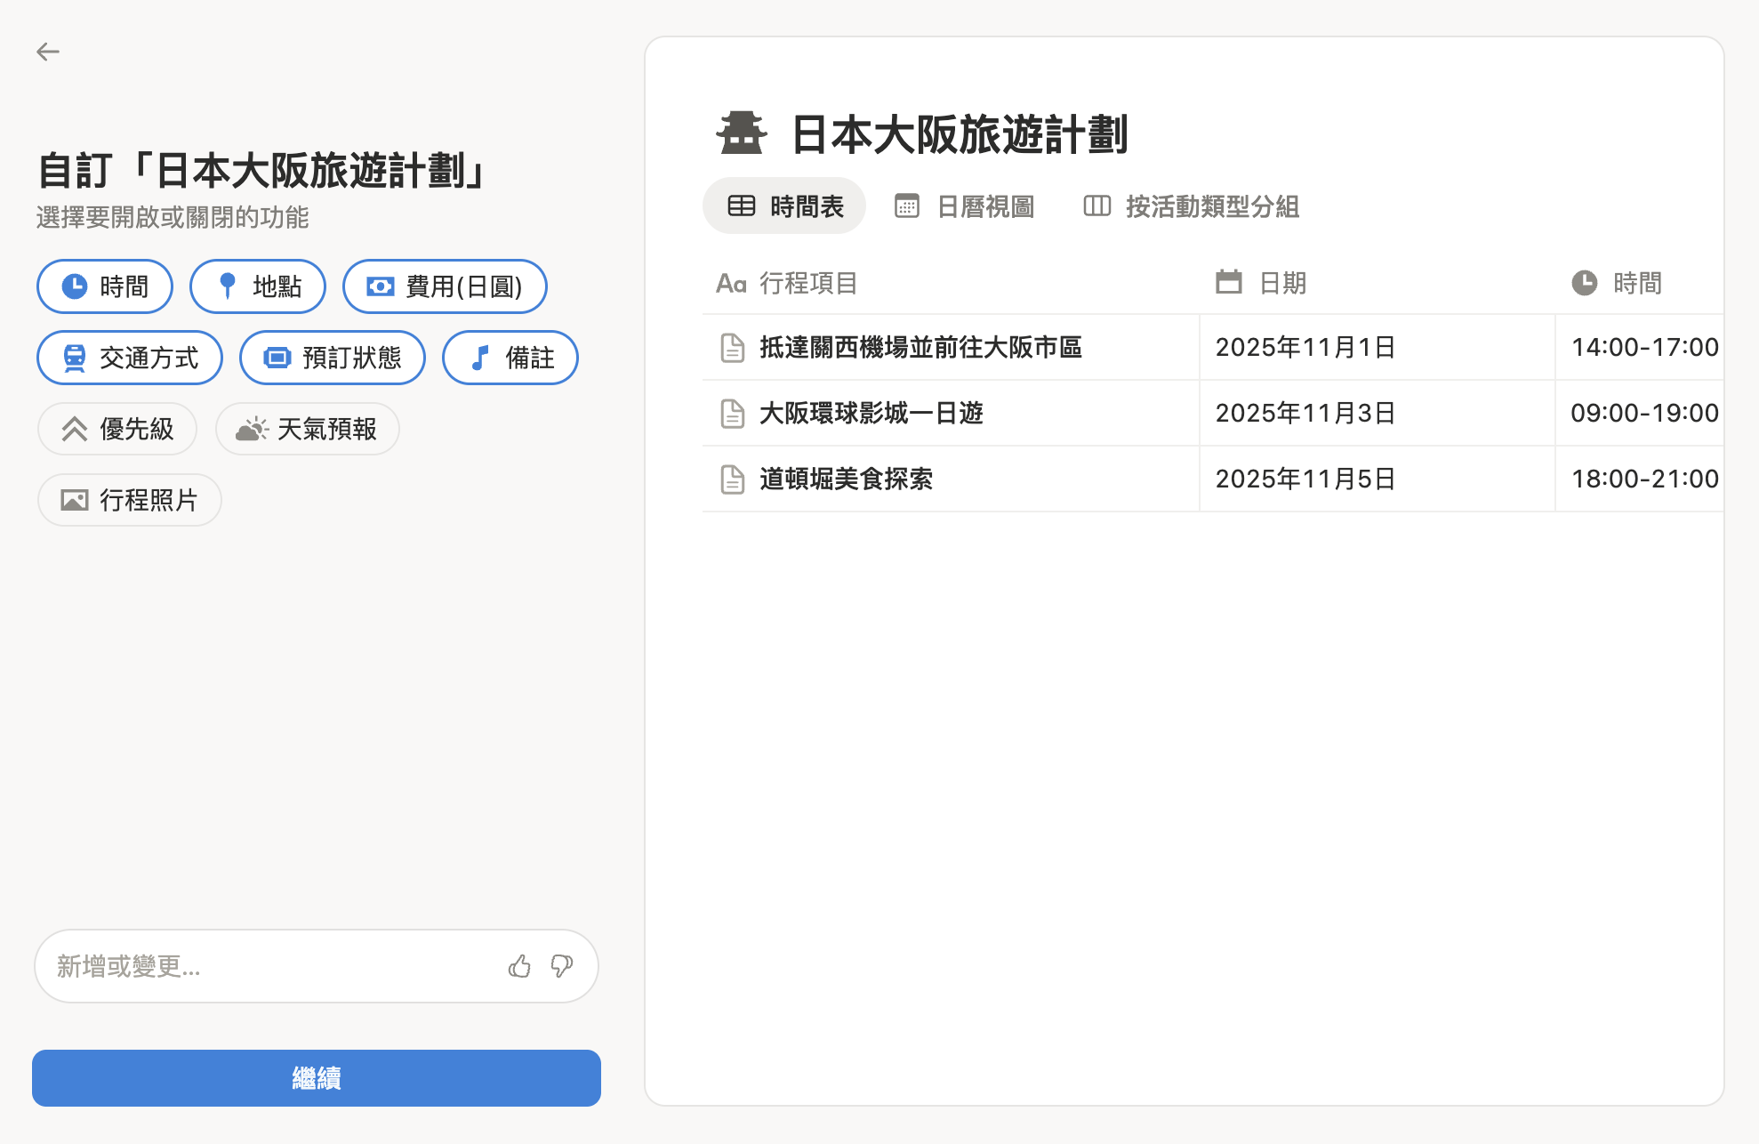Click the clock icon in 時間 column header
1759x1144 pixels.
coord(1584,283)
